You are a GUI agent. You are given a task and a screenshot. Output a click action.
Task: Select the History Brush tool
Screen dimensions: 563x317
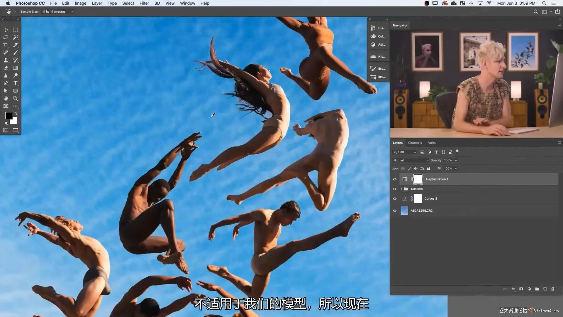pos(16,60)
